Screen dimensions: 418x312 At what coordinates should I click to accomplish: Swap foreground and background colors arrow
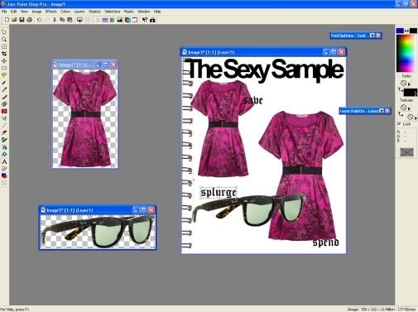406,31
